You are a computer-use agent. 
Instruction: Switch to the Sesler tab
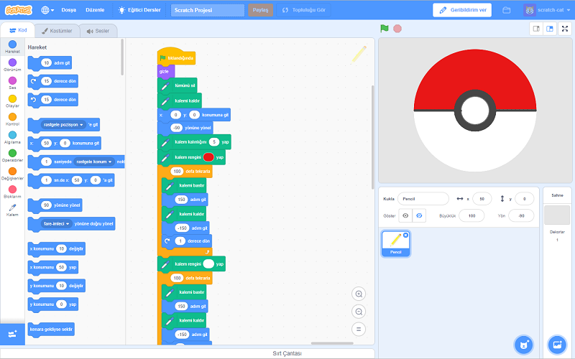[x=98, y=31]
